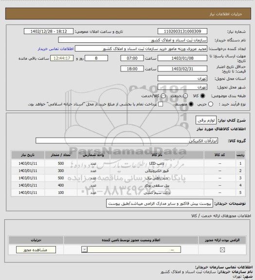The height and width of the screenshot is (280, 255).
Task: Click the buyer organization name field
Action: (133, 40)
